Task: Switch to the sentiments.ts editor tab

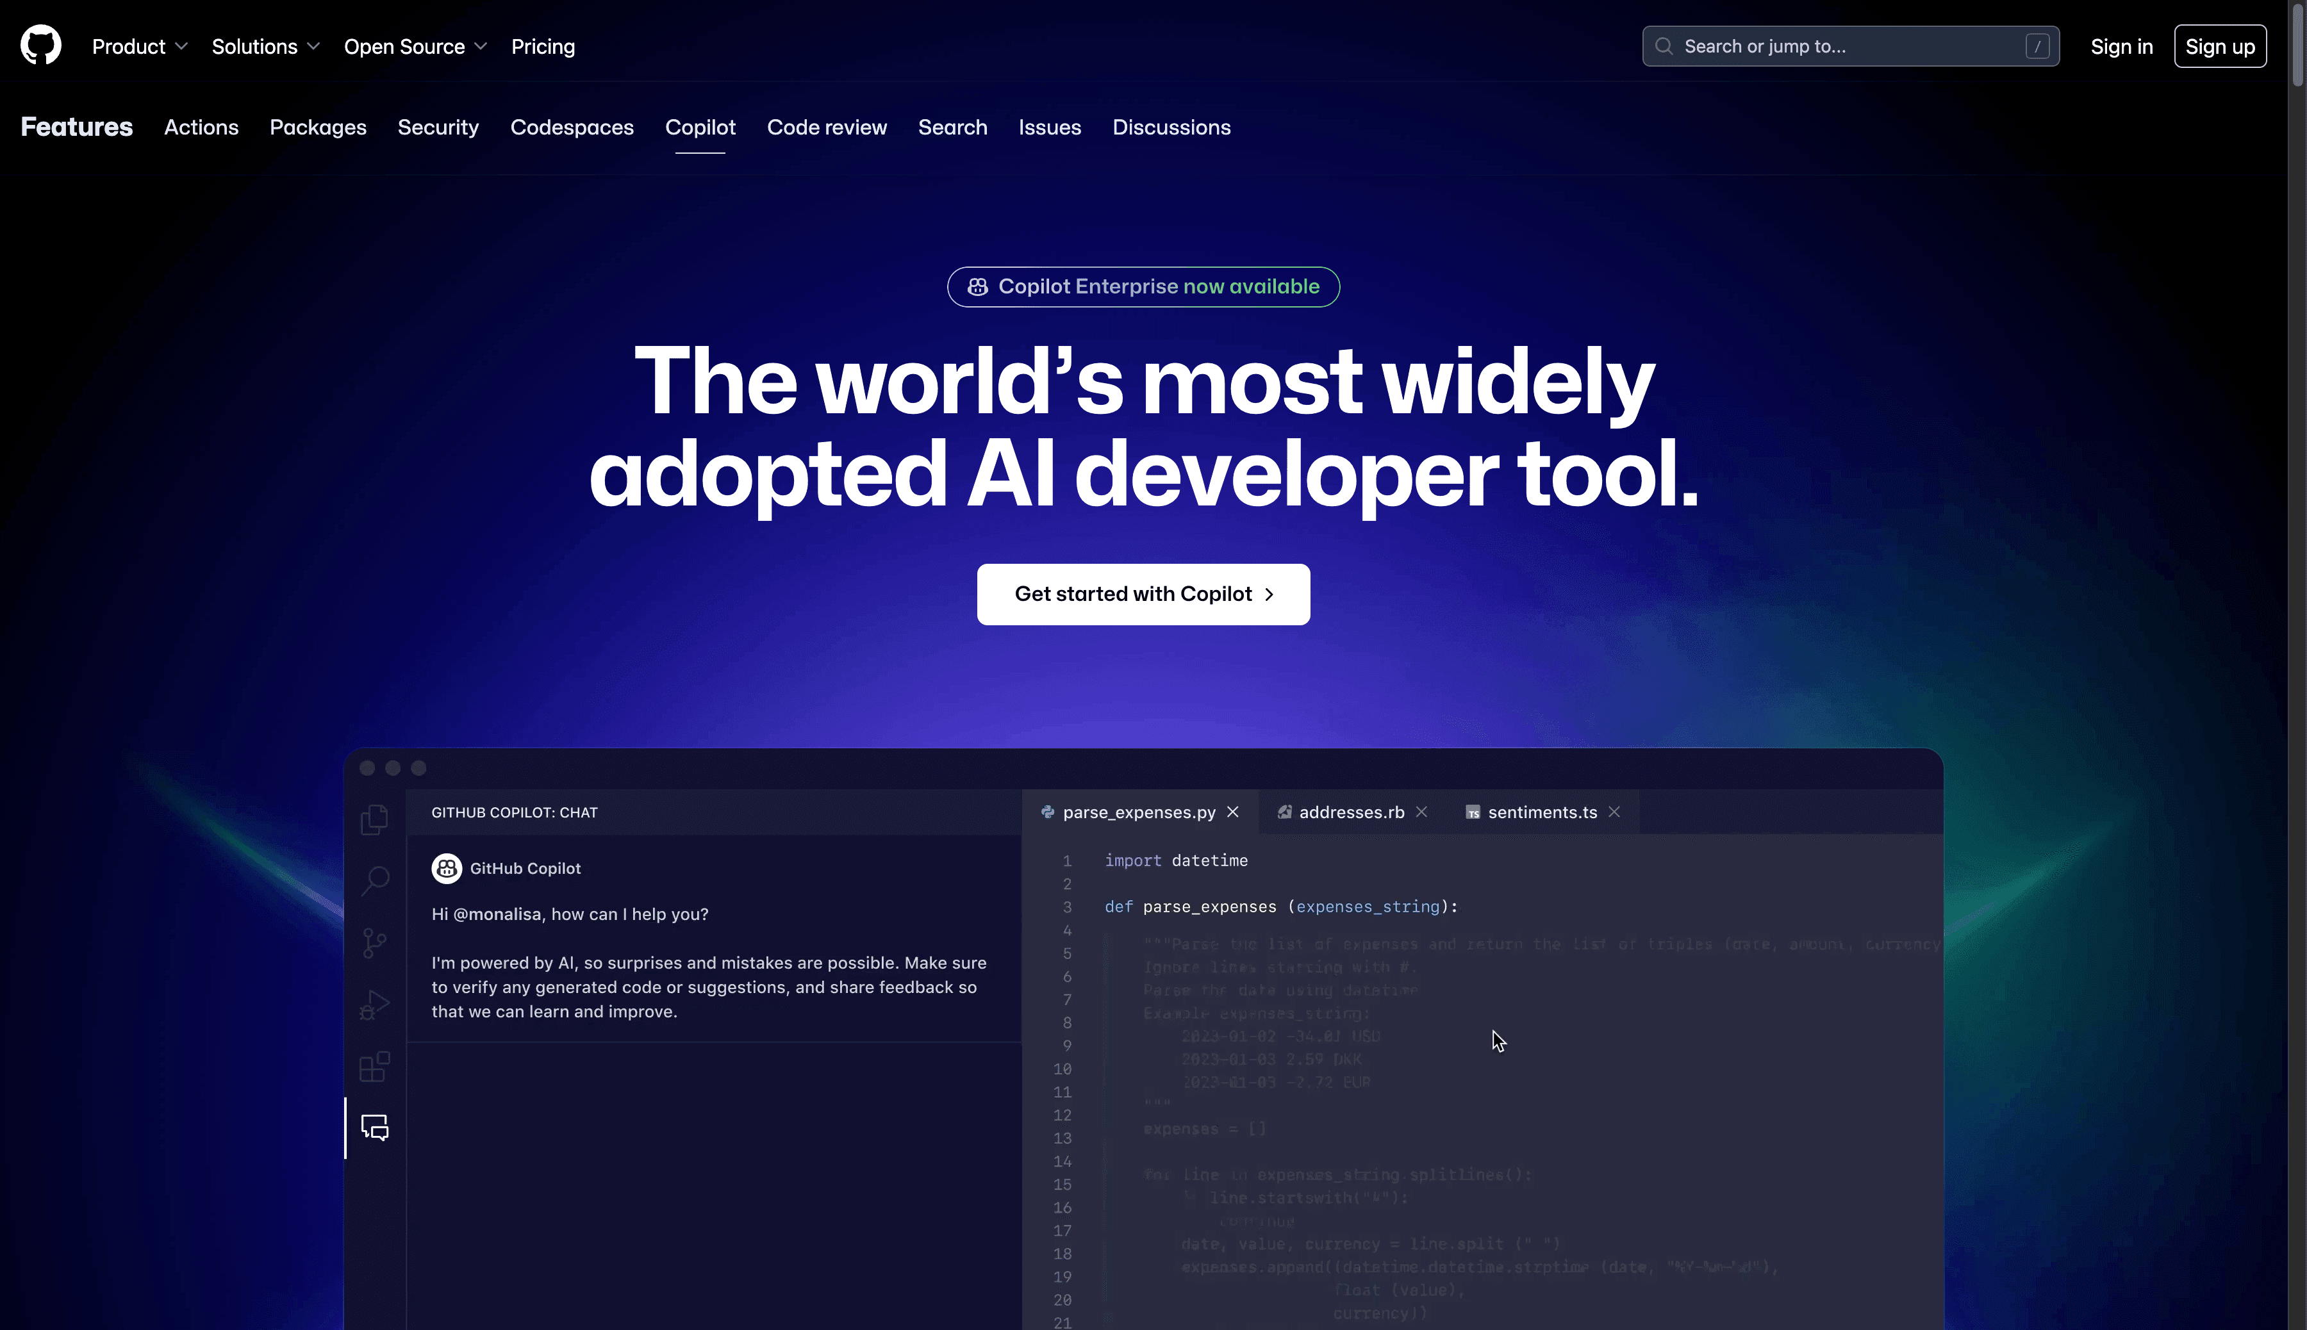Action: point(1542,812)
